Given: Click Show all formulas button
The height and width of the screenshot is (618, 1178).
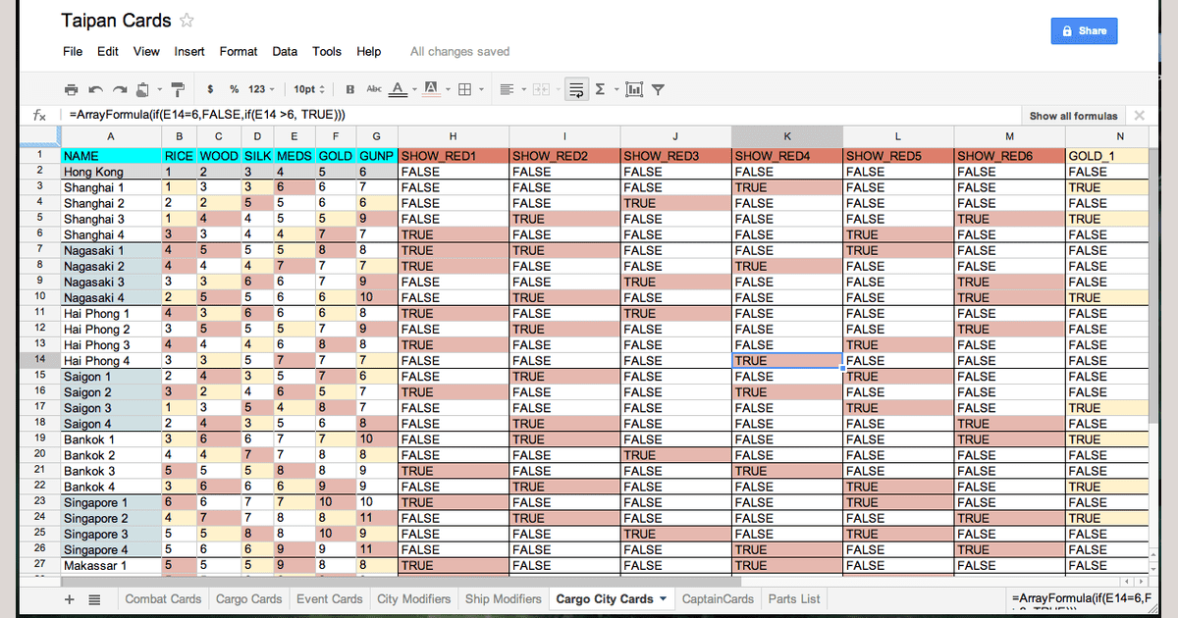Looking at the screenshot, I should coord(1073,116).
